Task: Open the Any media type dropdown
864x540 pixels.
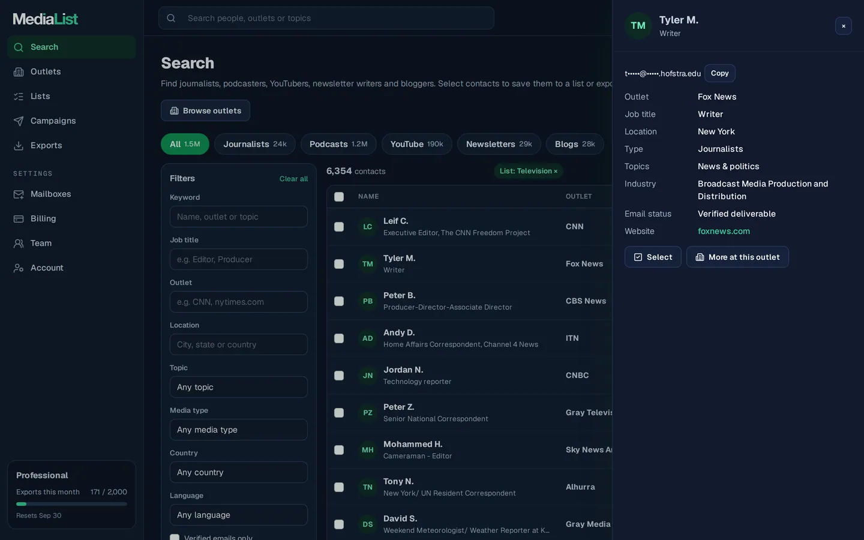Action: tap(239, 430)
